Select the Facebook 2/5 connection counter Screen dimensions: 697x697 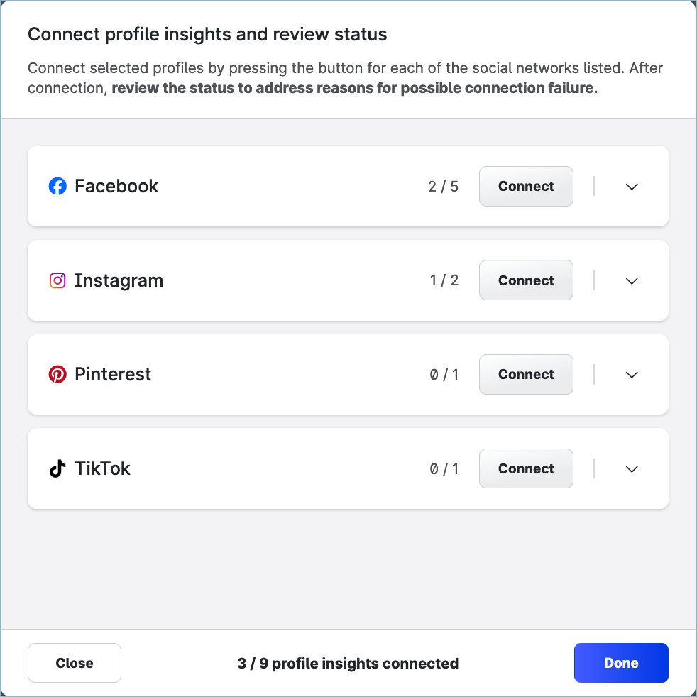click(444, 186)
